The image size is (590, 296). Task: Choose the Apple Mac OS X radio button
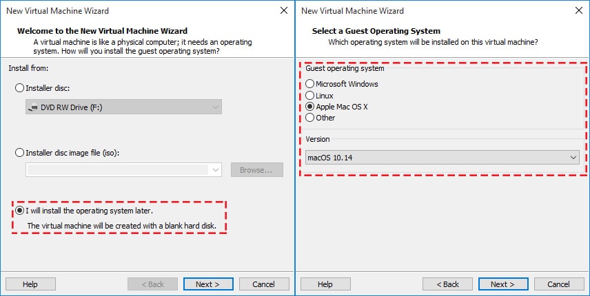[310, 107]
